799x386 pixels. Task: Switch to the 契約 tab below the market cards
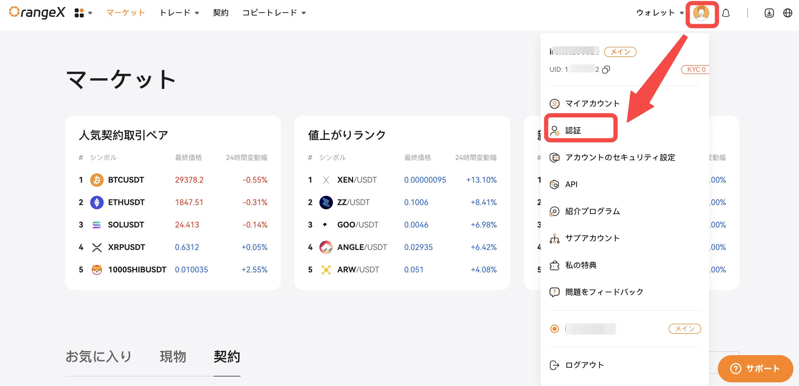[227, 357]
